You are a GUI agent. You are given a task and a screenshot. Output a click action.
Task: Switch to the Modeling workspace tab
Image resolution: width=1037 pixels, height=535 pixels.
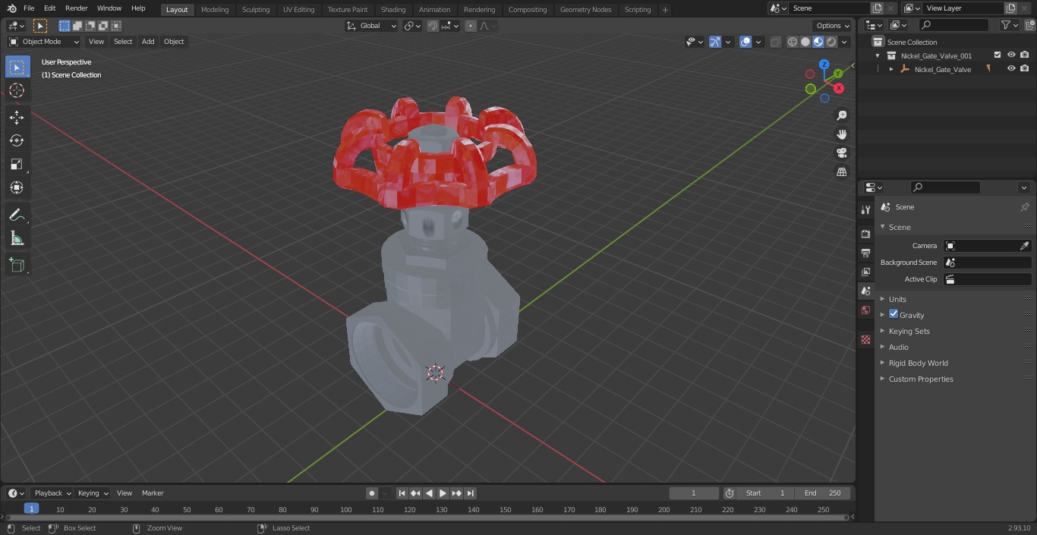[215, 10]
